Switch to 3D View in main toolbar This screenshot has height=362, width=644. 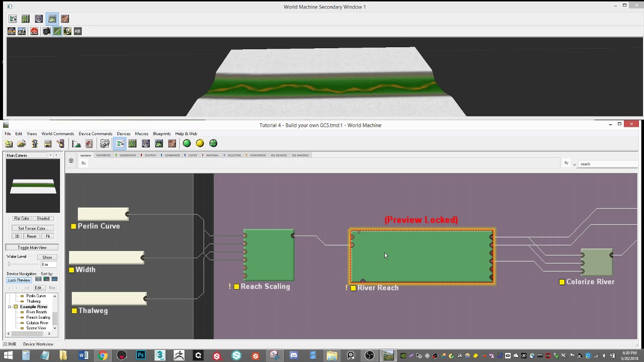tap(159, 144)
